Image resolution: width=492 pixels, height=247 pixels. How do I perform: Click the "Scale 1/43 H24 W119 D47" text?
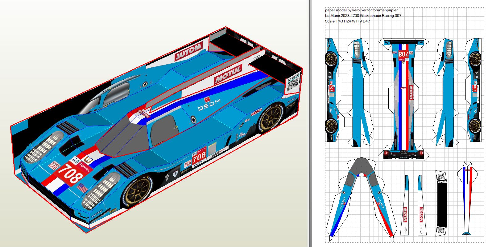(347, 21)
